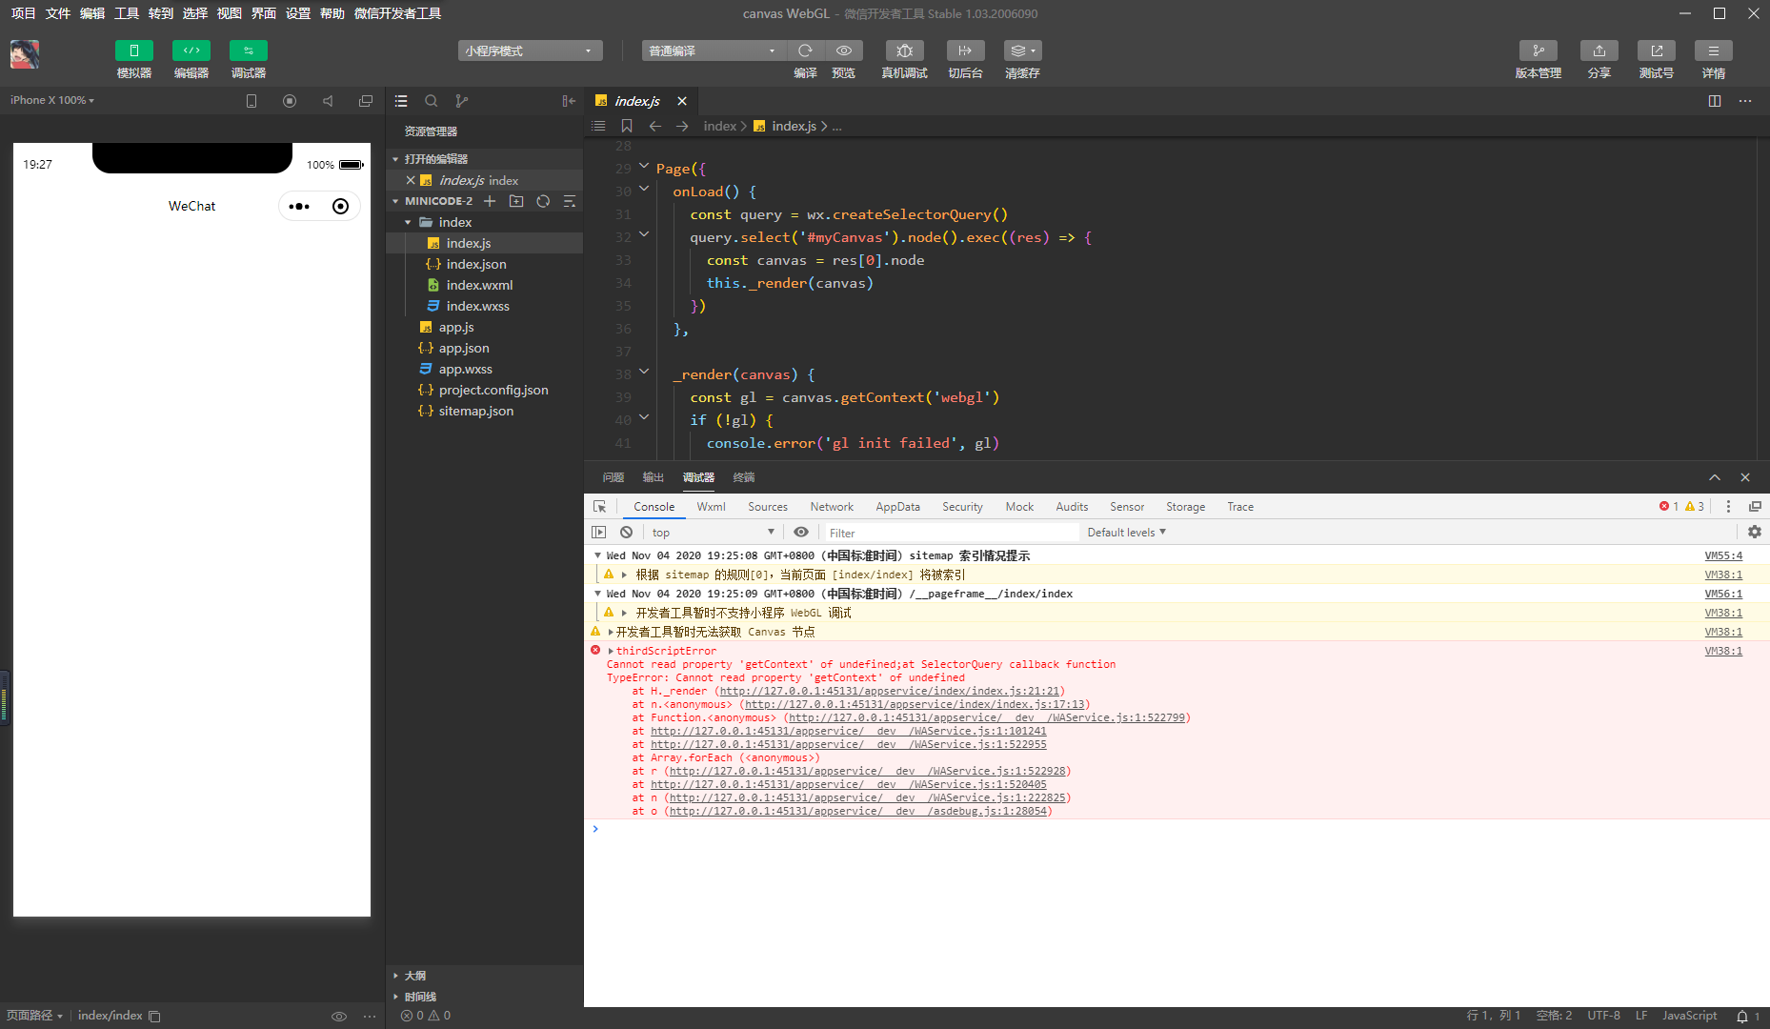Toggle the debugger (调试器) panel button

pos(249,50)
